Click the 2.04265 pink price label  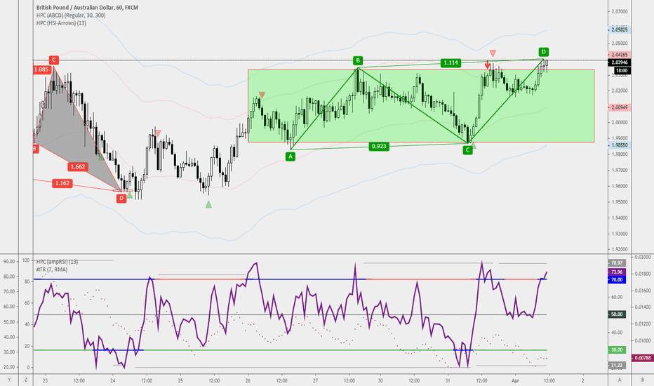[x=620, y=55]
